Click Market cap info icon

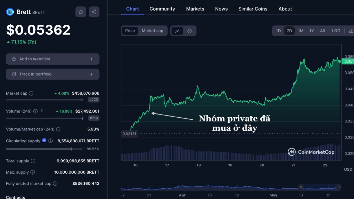point(31,93)
